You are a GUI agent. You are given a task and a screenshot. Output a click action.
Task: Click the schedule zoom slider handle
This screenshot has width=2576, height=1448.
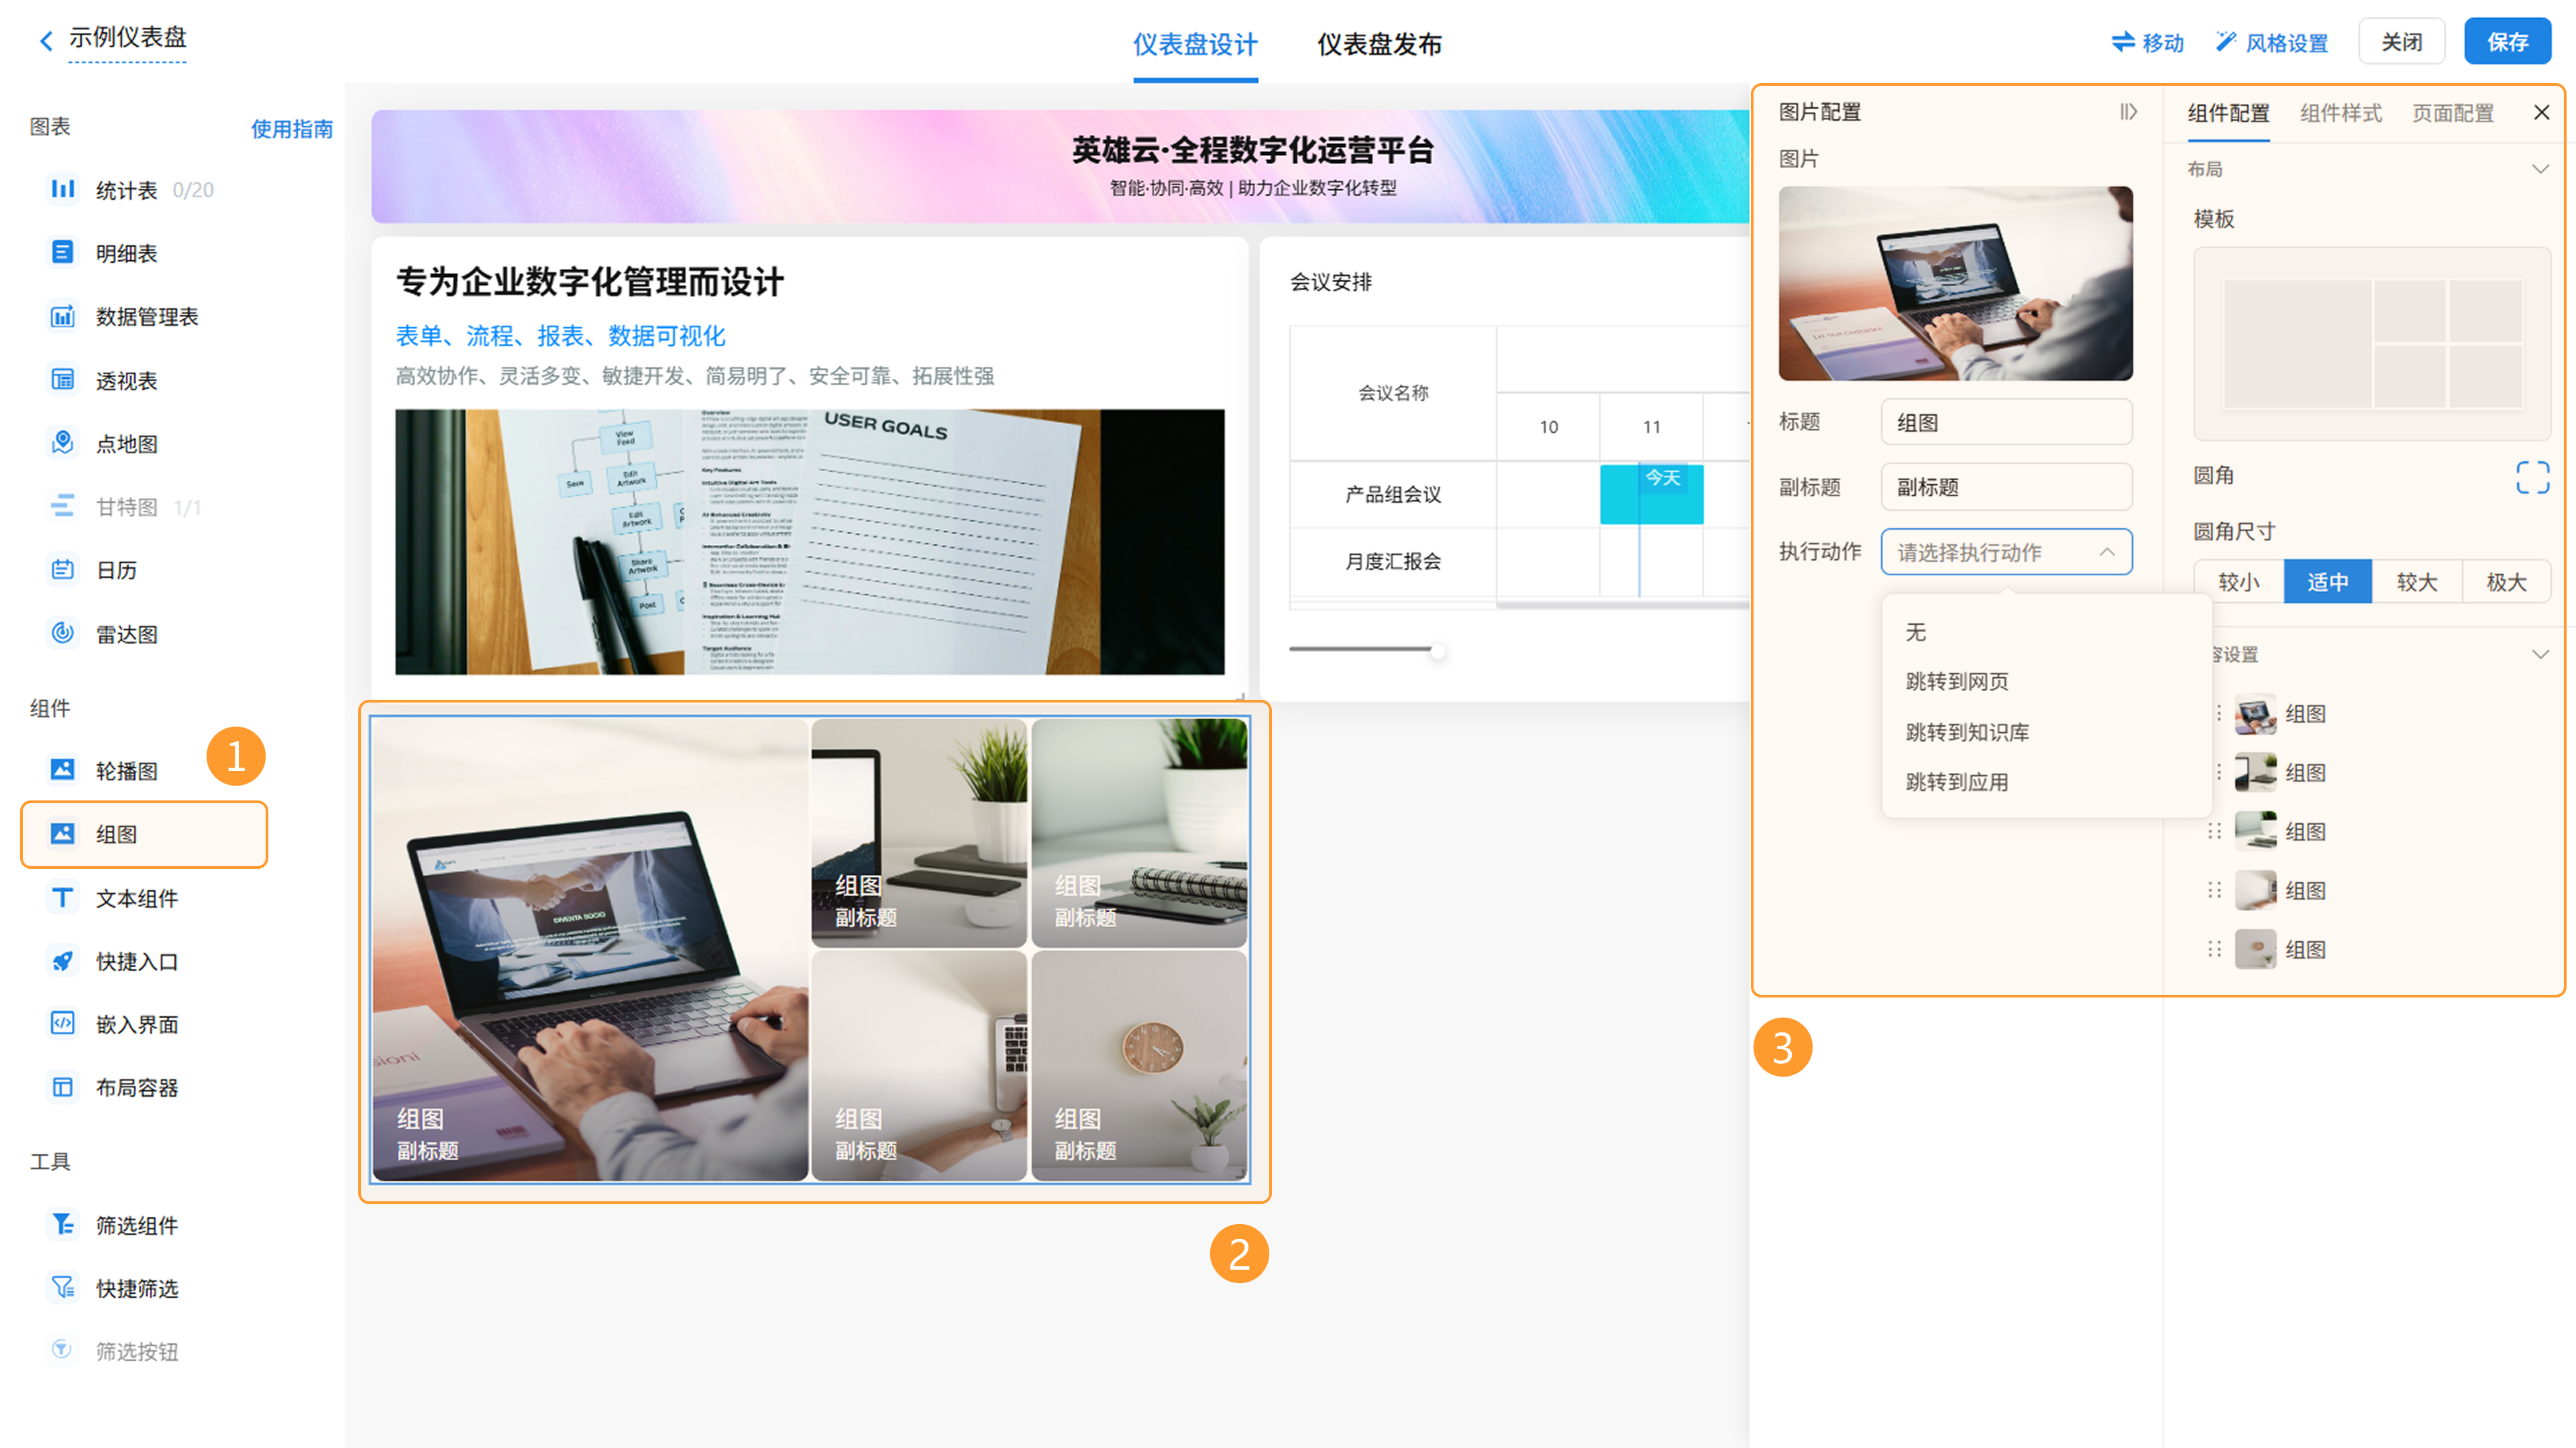1437,650
